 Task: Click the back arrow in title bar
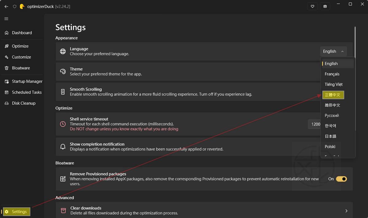(x=6, y=6)
